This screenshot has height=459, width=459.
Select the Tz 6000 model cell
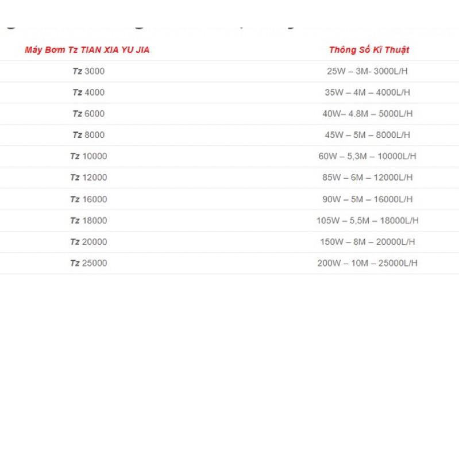coord(88,114)
